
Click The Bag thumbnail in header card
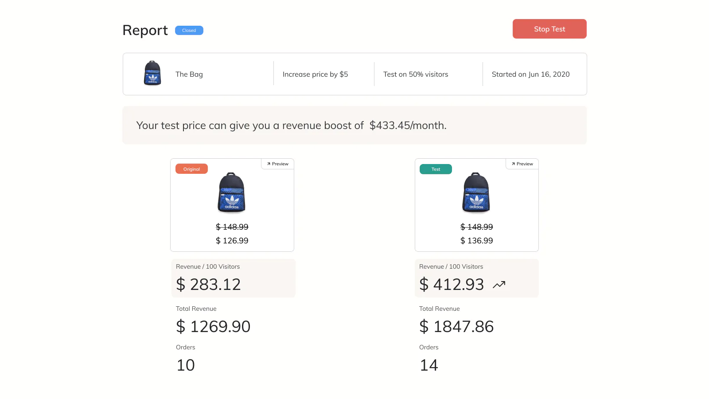(152, 73)
